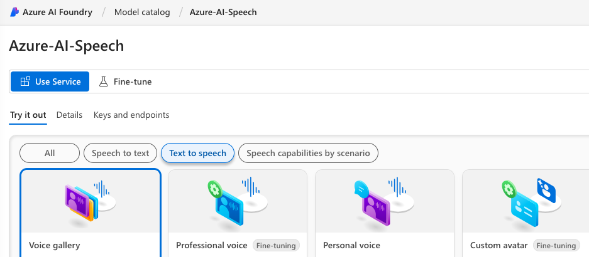589x257 pixels.
Task: Click the Use Service button
Action: point(50,81)
